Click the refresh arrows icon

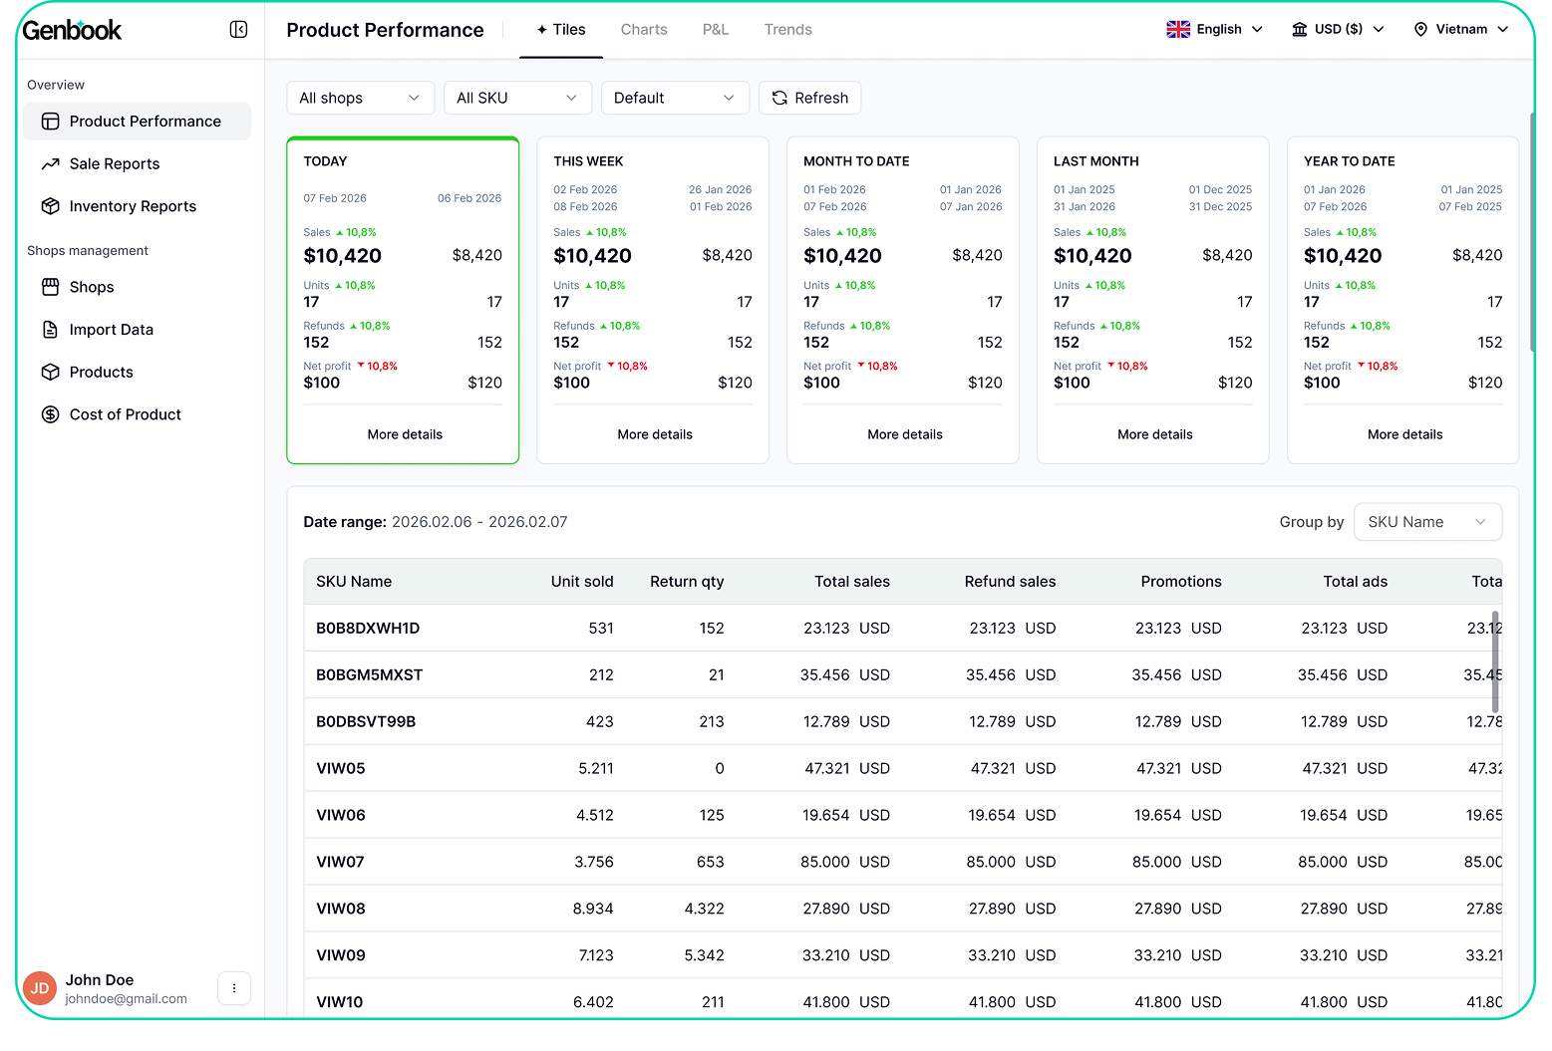[779, 98]
